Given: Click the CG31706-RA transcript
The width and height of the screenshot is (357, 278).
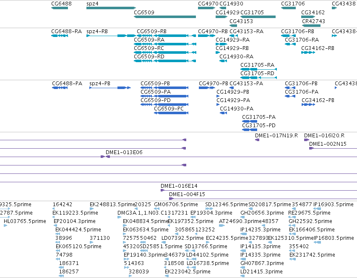Looking at the screenshot, I should pyautogui.click(x=290, y=44).
